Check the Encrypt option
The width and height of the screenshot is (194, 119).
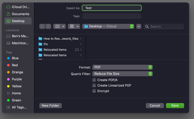pos(94,91)
